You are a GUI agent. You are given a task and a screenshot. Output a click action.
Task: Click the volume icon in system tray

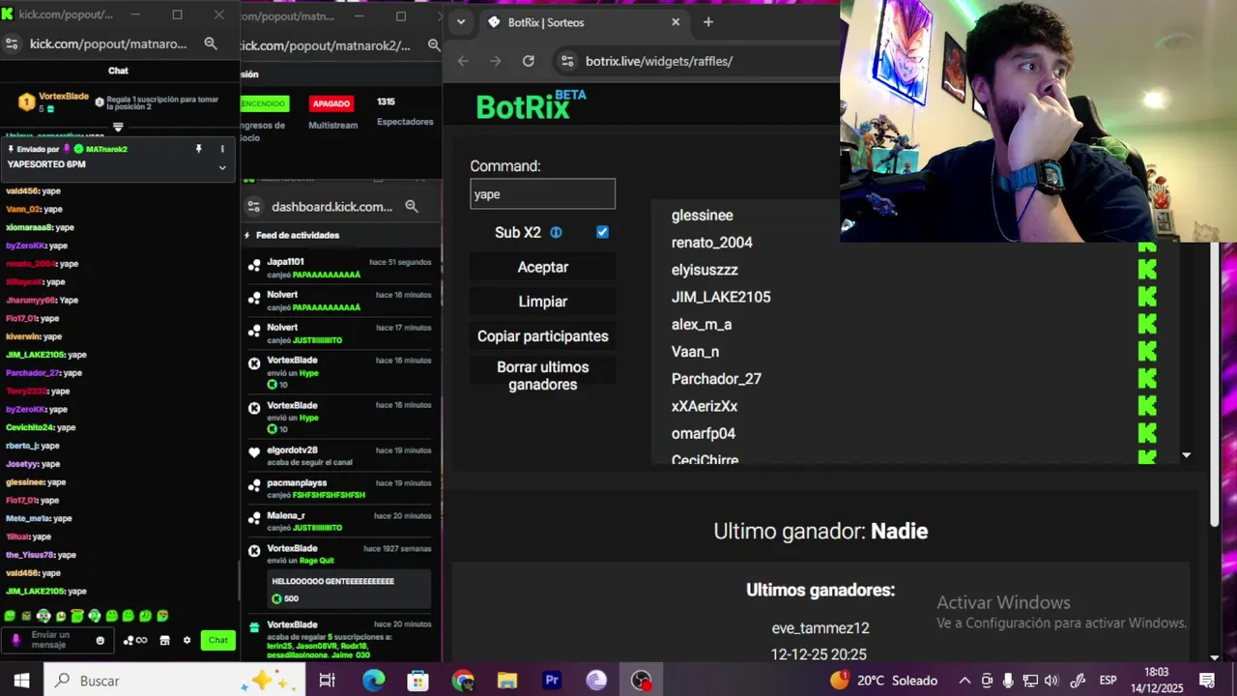coord(1051,681)
